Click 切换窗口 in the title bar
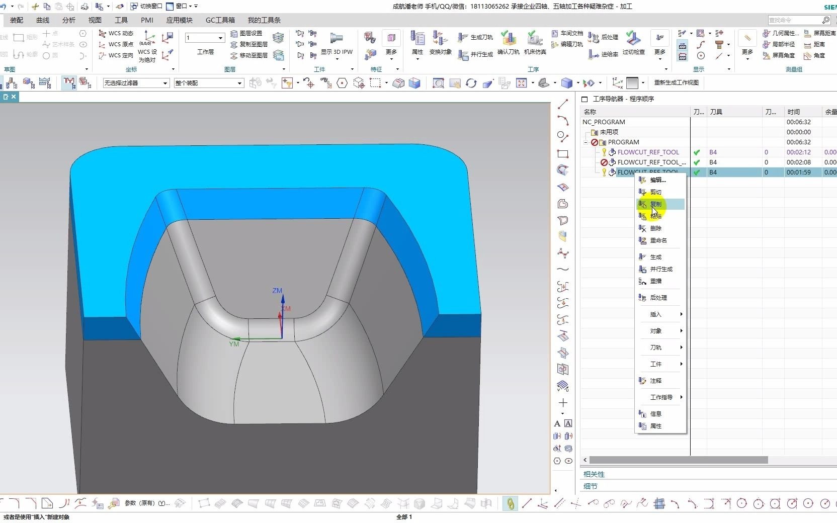This screenshot has width=837, height=523. click(146, 7)
